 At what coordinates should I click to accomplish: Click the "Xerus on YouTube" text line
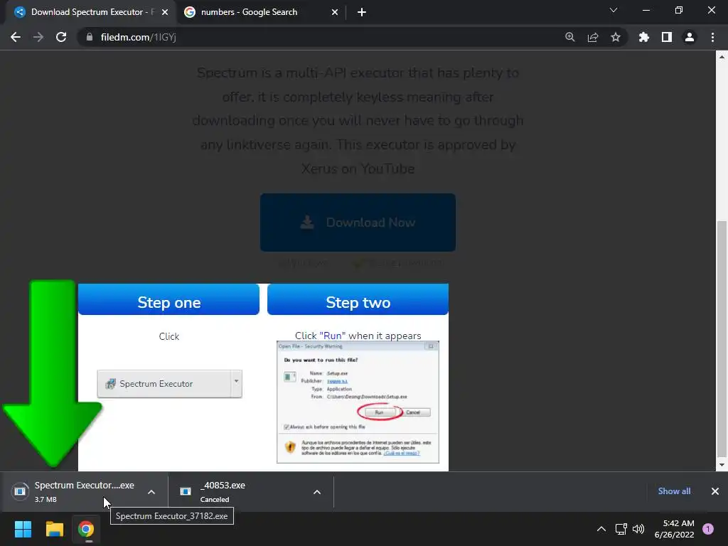[358, 168]
